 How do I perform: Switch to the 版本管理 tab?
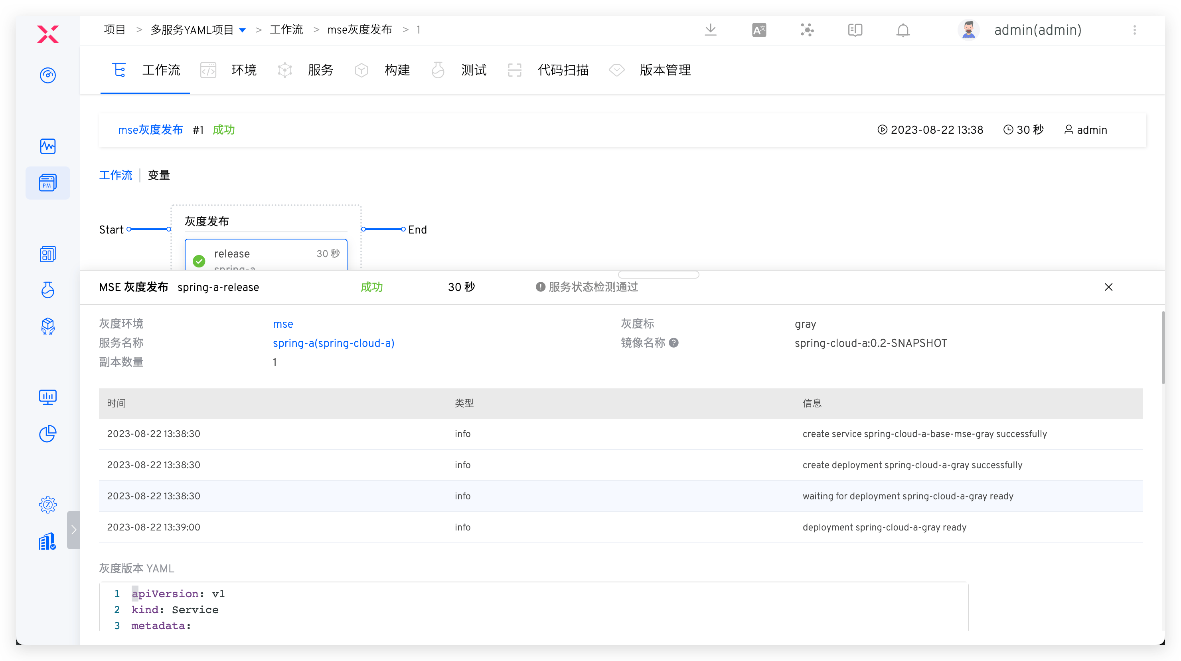point(665,70)
